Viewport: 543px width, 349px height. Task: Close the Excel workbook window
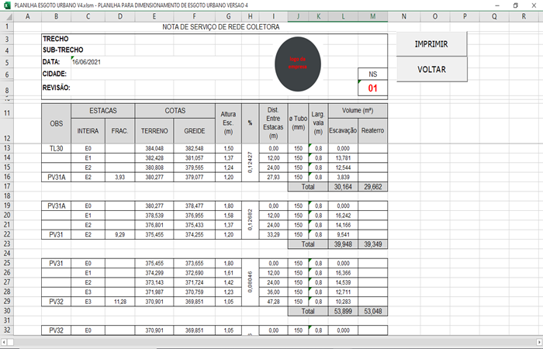tap(534, 5)
